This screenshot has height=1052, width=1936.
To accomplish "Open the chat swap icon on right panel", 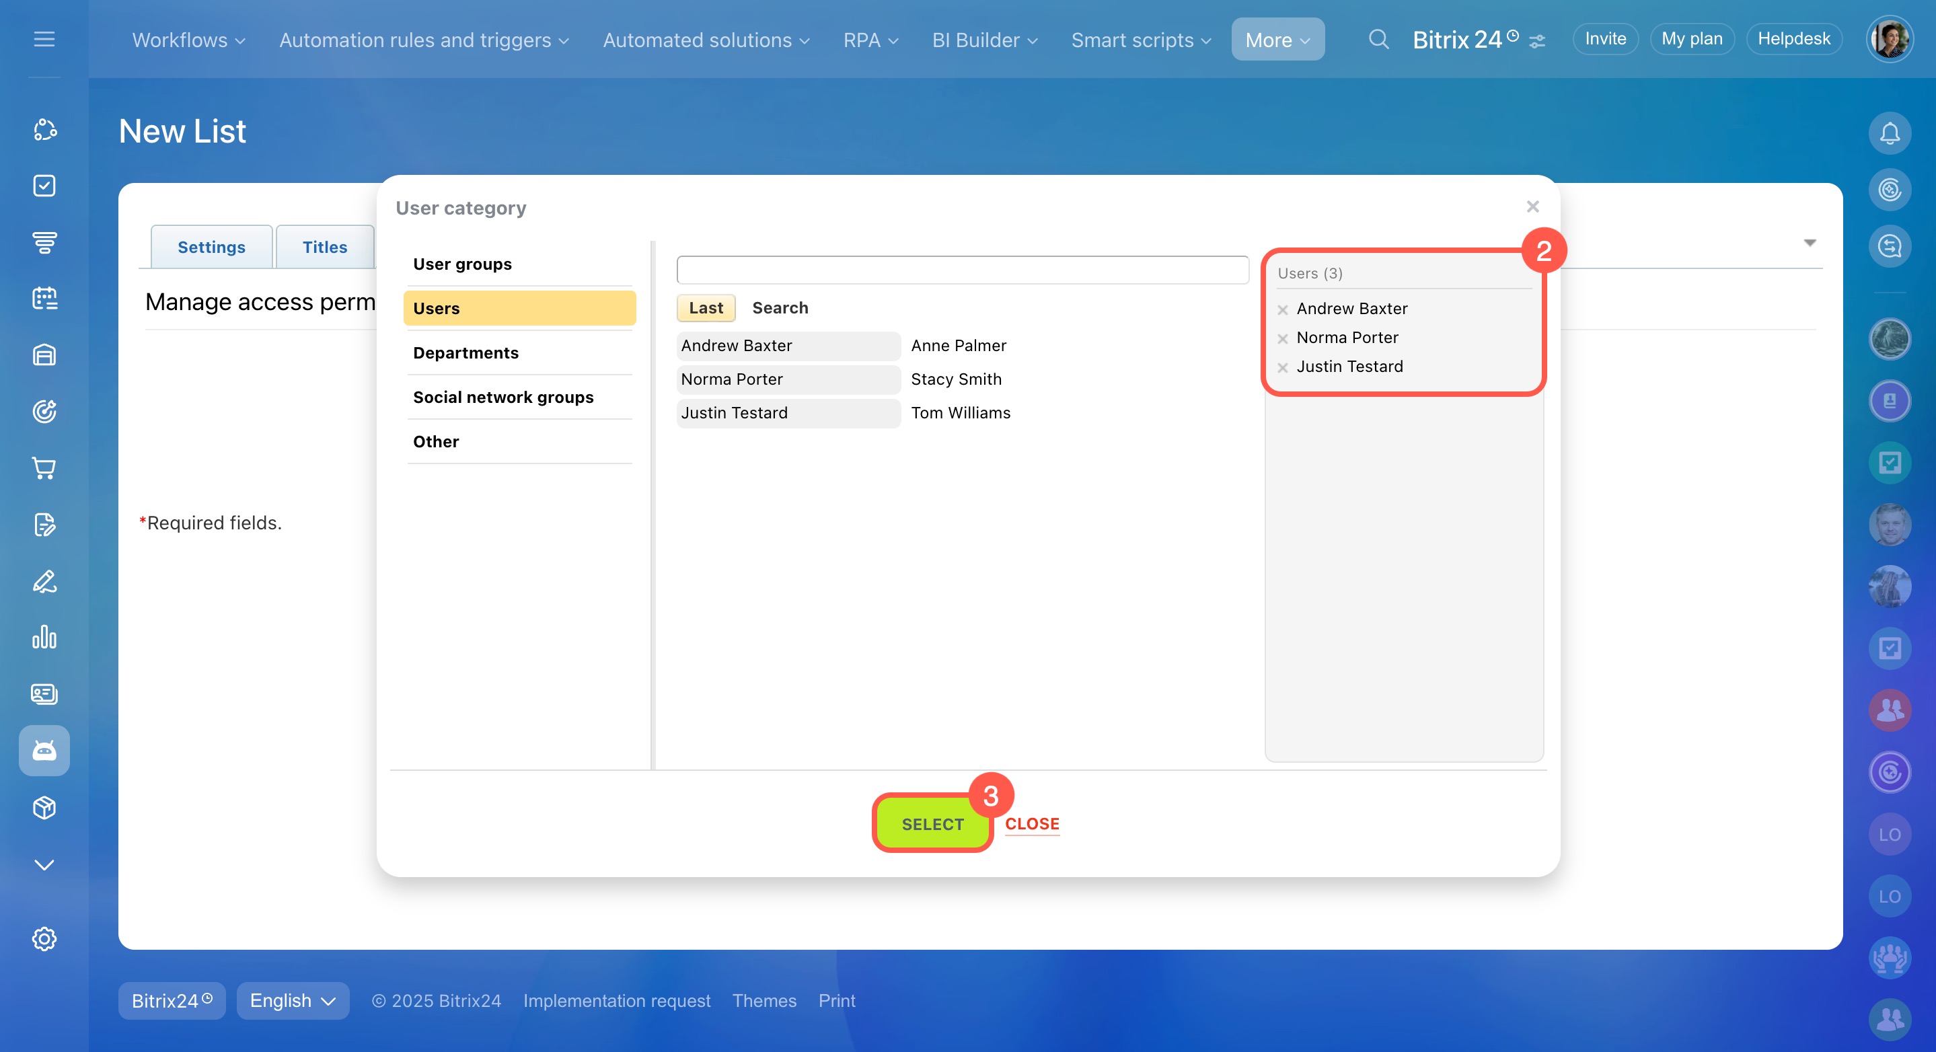I will [x=1890, y=246].
